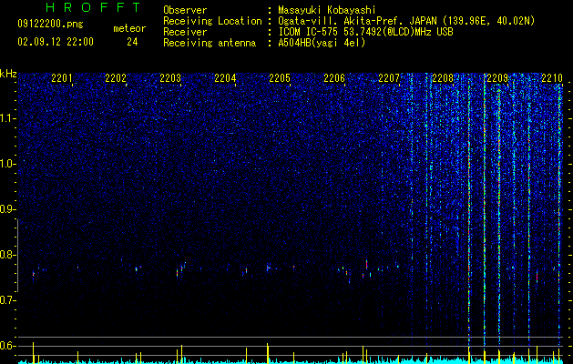
Task: Click the Ogata-vill. Akita-Pref. JAPAN location text
Action: point(406,21)
